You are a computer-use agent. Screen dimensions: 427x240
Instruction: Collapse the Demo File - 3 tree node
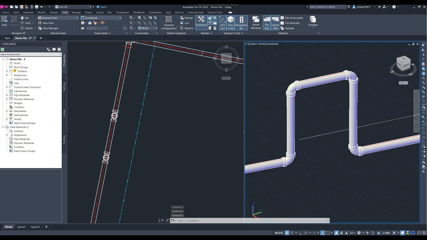pyautogui.click(x=3, y=59)
